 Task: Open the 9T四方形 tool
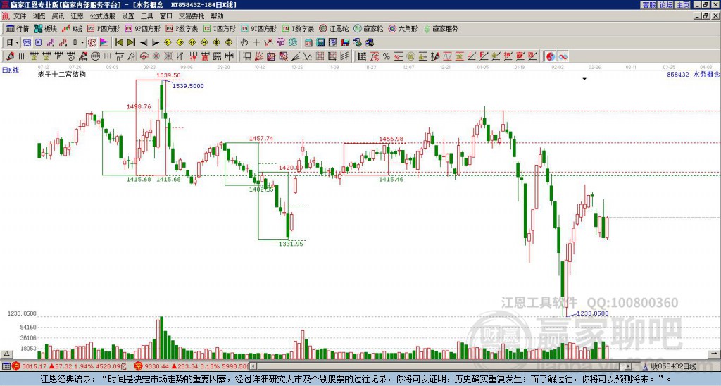[258, 28]
